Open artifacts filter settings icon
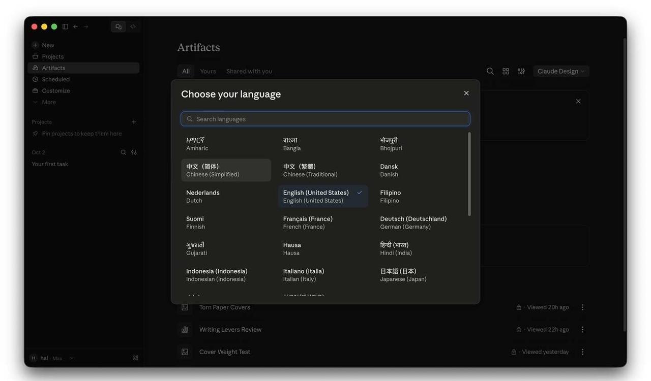The width and height of the screenshot is (651, 381). click(521, 71)
